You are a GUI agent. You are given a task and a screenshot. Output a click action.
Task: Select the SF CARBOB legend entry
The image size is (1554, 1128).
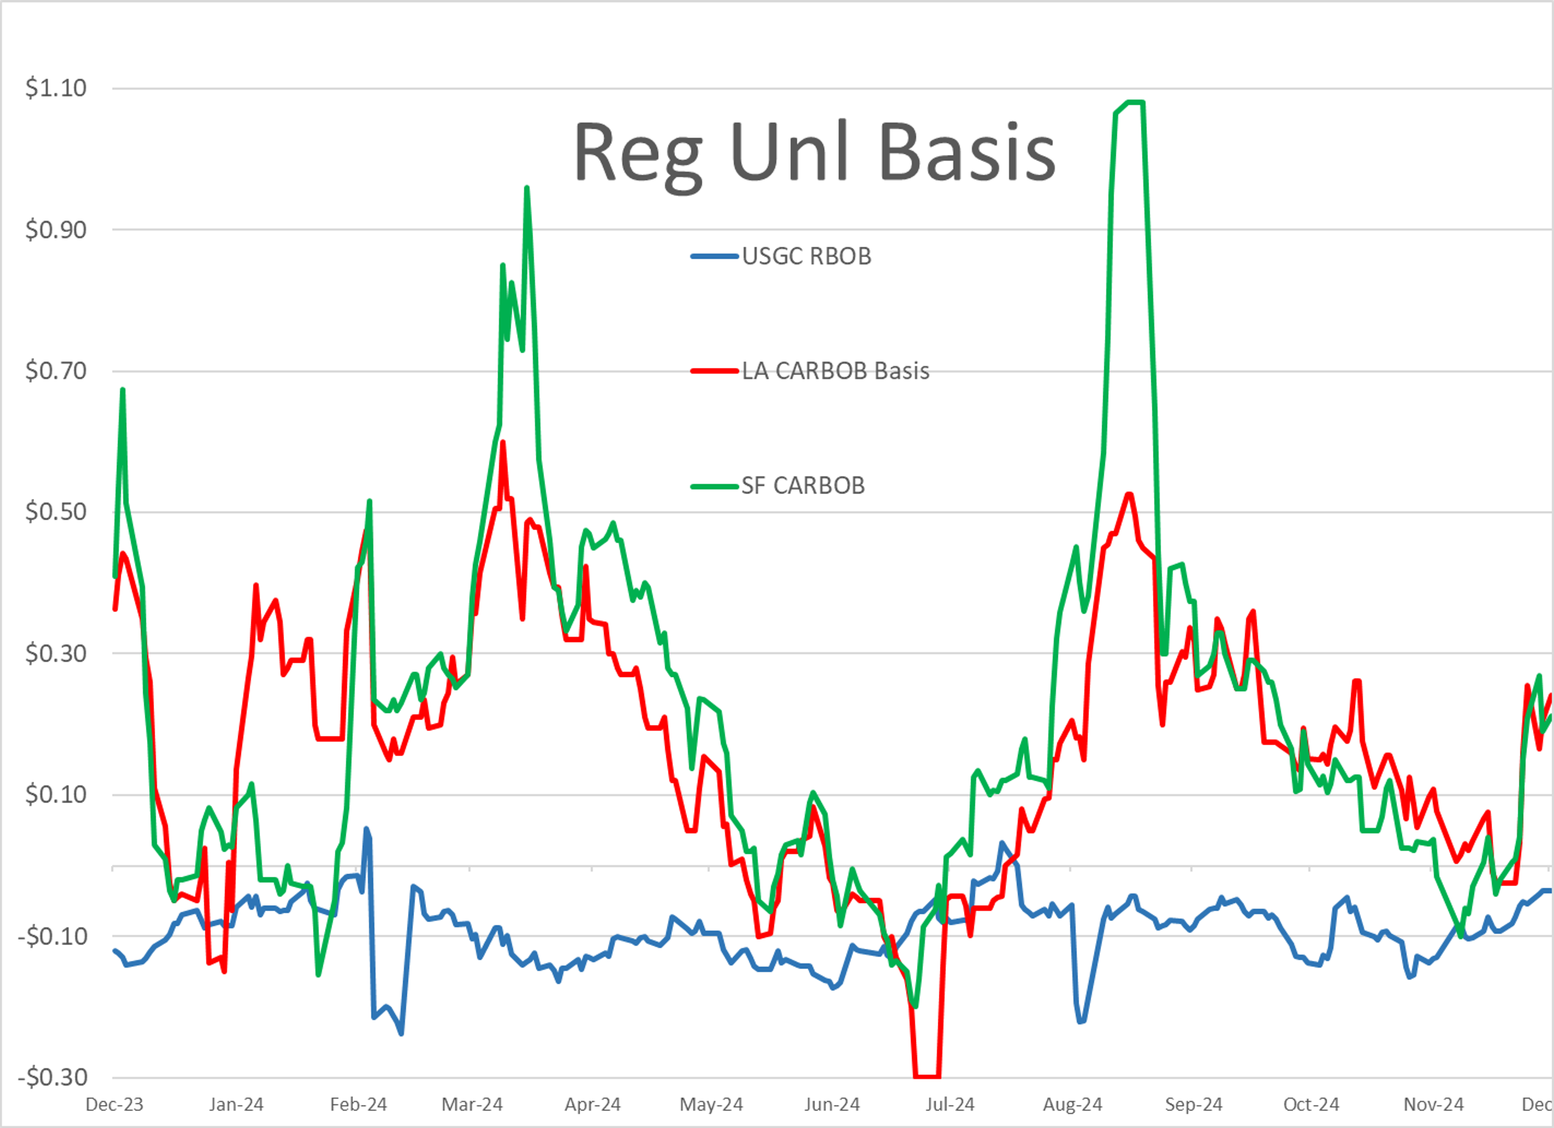tap(778, 486)
